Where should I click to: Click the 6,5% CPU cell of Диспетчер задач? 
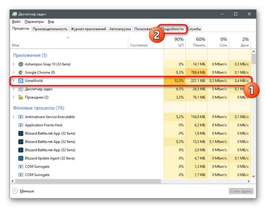175,89
